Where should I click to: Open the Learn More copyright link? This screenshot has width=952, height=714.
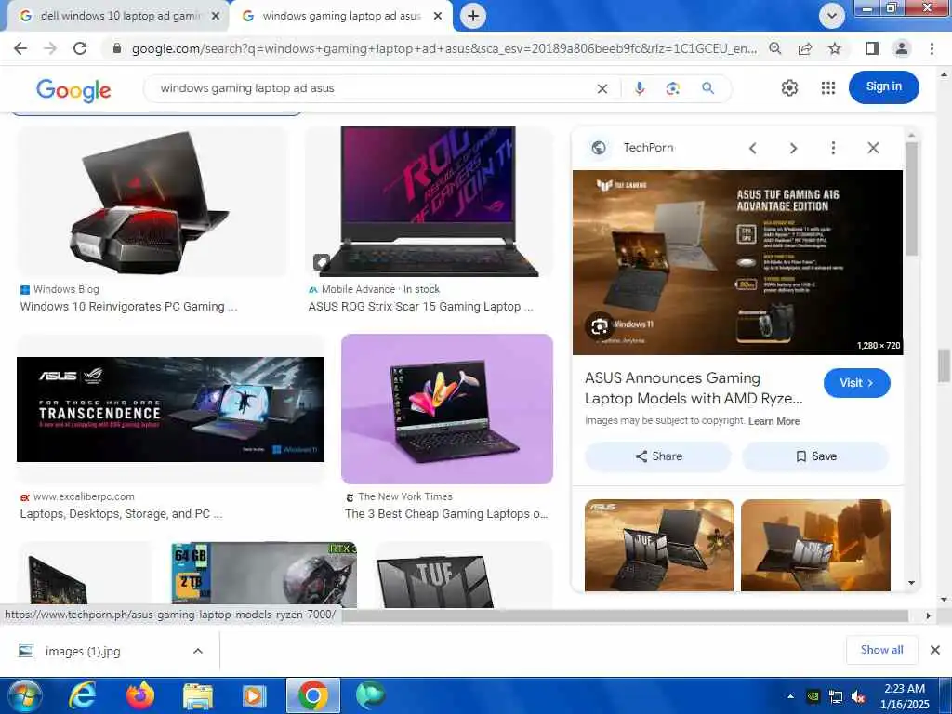point(773,421)
